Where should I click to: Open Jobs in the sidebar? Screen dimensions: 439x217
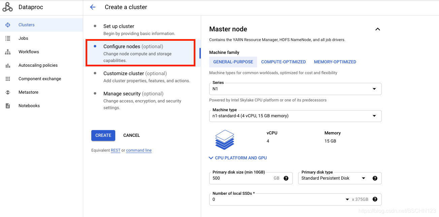point(41,38)
